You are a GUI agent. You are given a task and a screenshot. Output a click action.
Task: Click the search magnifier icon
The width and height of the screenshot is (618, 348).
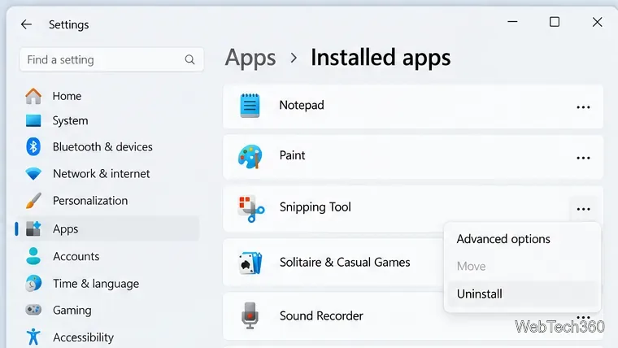coord(189,59)
